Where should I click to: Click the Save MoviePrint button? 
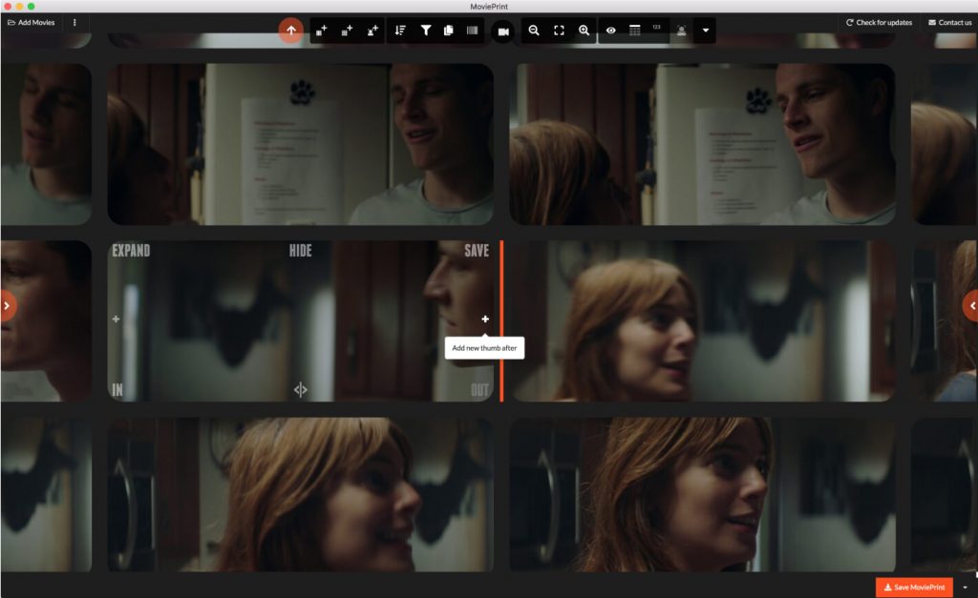click(914, 588)
